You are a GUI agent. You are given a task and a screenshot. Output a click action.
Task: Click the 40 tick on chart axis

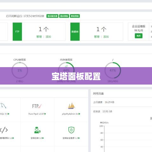pyautogui.click(x=102, y=147)
